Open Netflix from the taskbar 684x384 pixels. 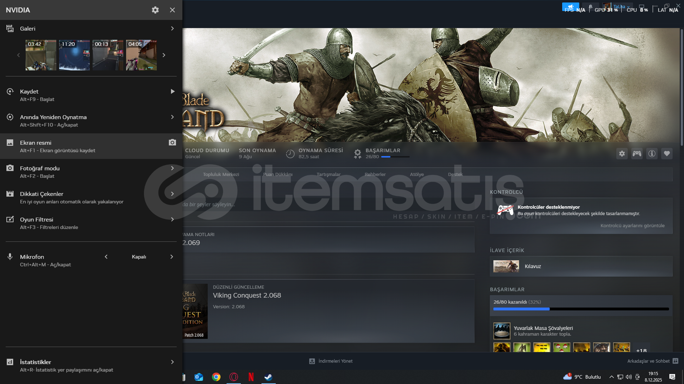251,377
